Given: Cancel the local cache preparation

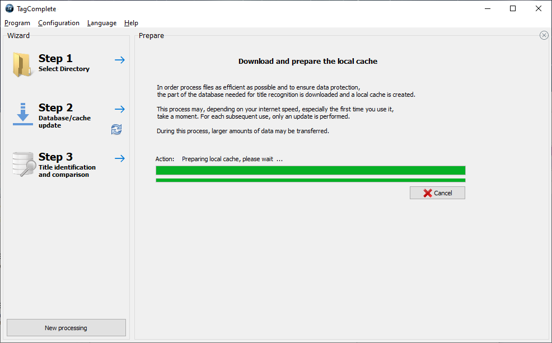Looking at the screenshot, I should pyautogui.click(x=437, y=193).
